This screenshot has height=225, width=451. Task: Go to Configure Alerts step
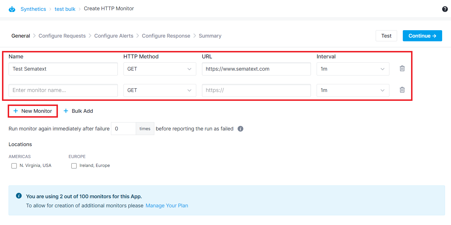click(114, 36)
